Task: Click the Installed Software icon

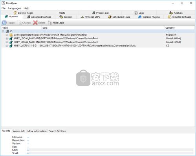Action: (x=170, y=17)
